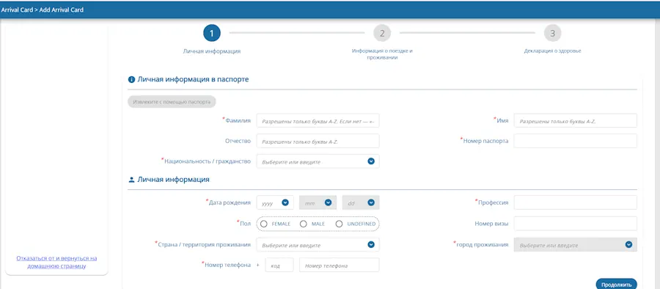The image size is (660, 289).
Task: Open the Национальность / гражданство dropdown
Action: click(x=318, y=161)
